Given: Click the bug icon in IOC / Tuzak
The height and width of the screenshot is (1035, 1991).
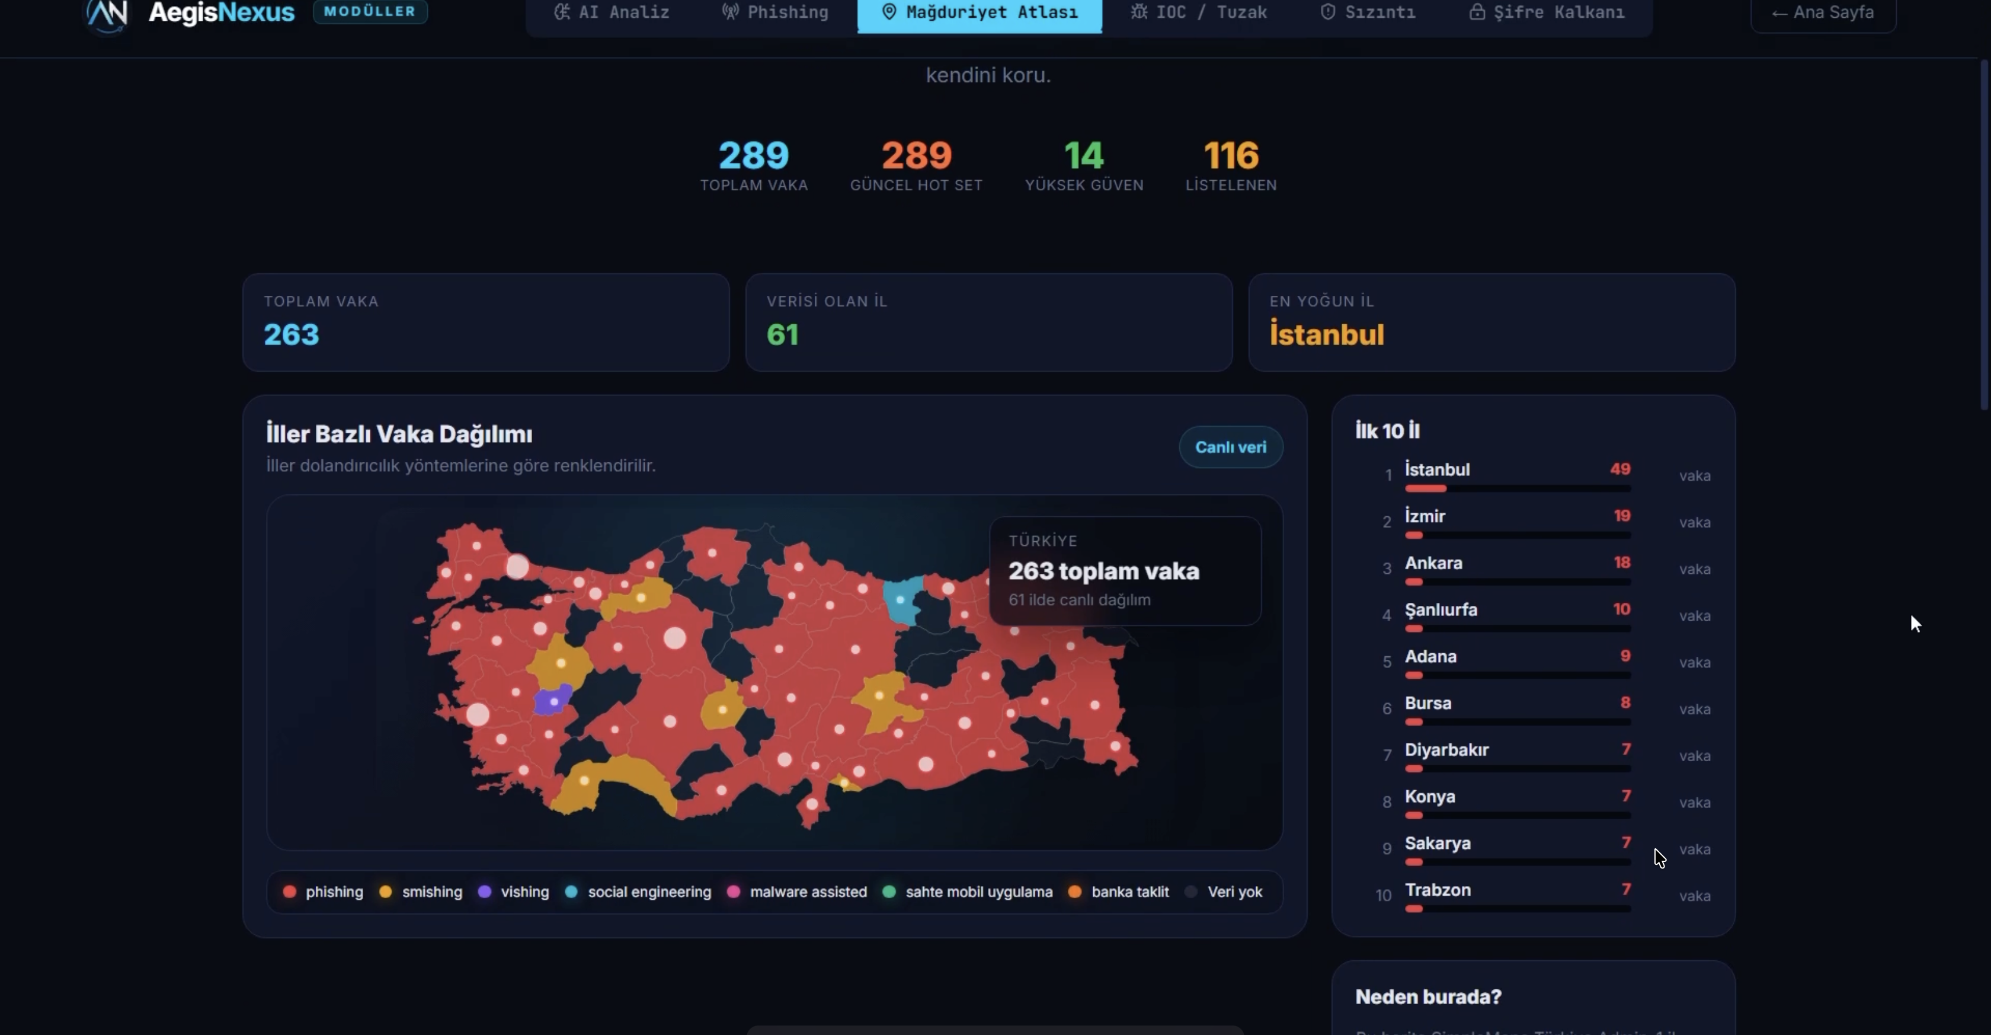Looking at the screenshot, I should pyautogui.click(x=1138, y=12).
